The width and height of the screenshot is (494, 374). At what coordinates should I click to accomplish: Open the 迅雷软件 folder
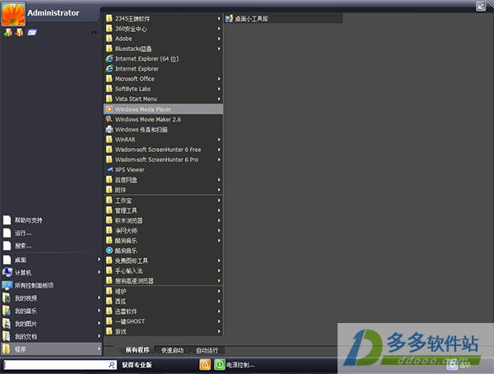pyautogui.click(x=163, y=312)
